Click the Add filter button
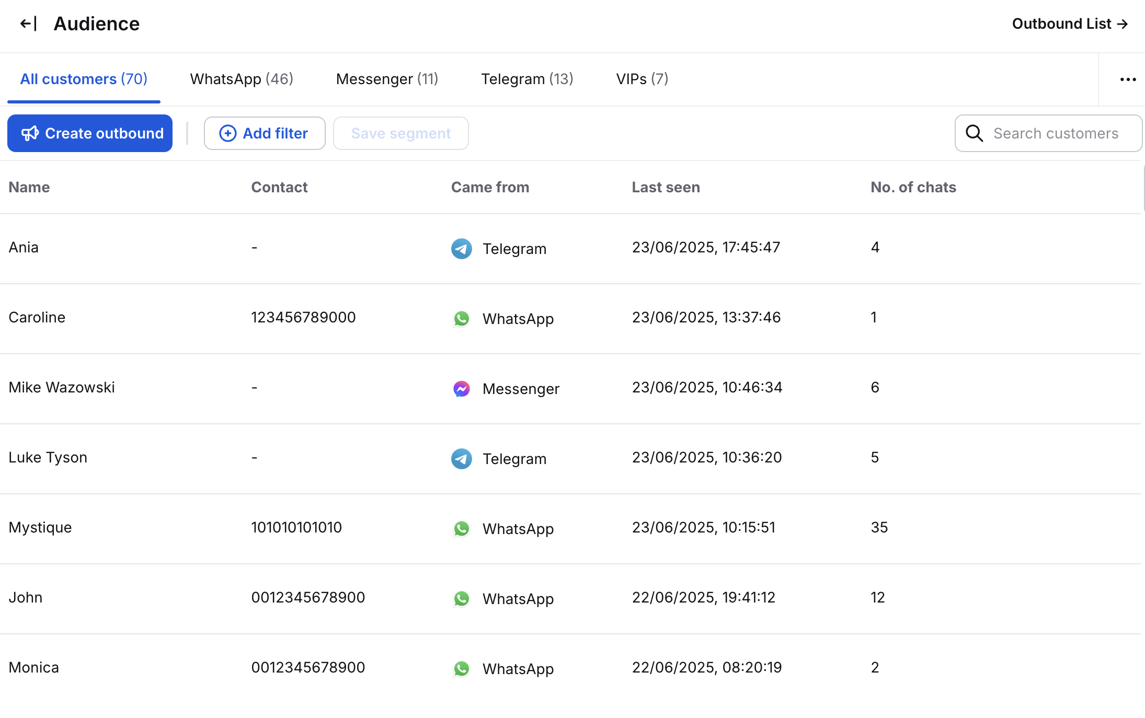The image size is (1145, 718). coord(265,133)
